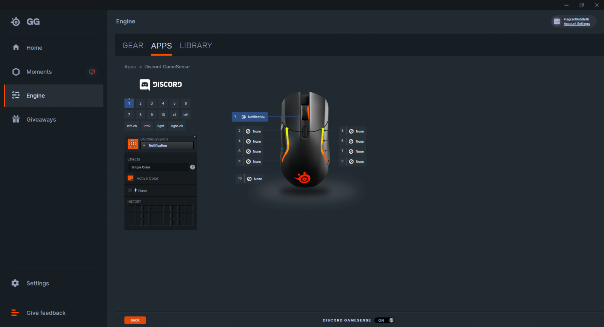Open the Moments hexagon icon

pyautogui.click(x=16, y=72)
